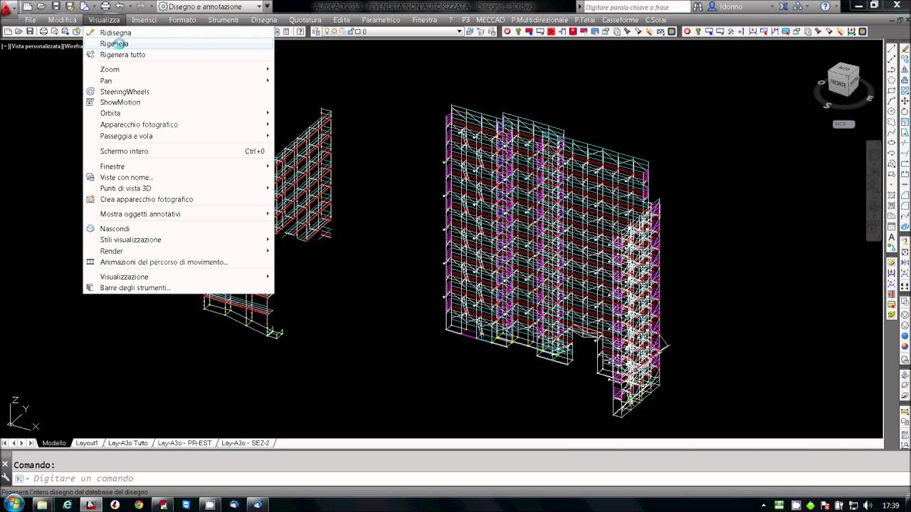
Task: Click first red circle icon in scaffolding toolbar
Action: pos(507,31)
